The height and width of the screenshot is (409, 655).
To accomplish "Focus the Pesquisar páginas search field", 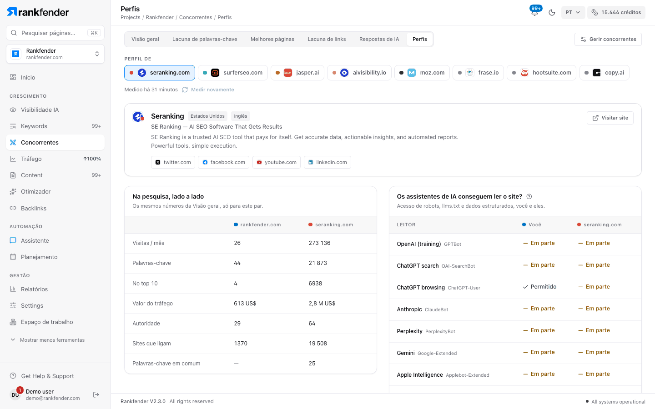I will click(55, 33).
